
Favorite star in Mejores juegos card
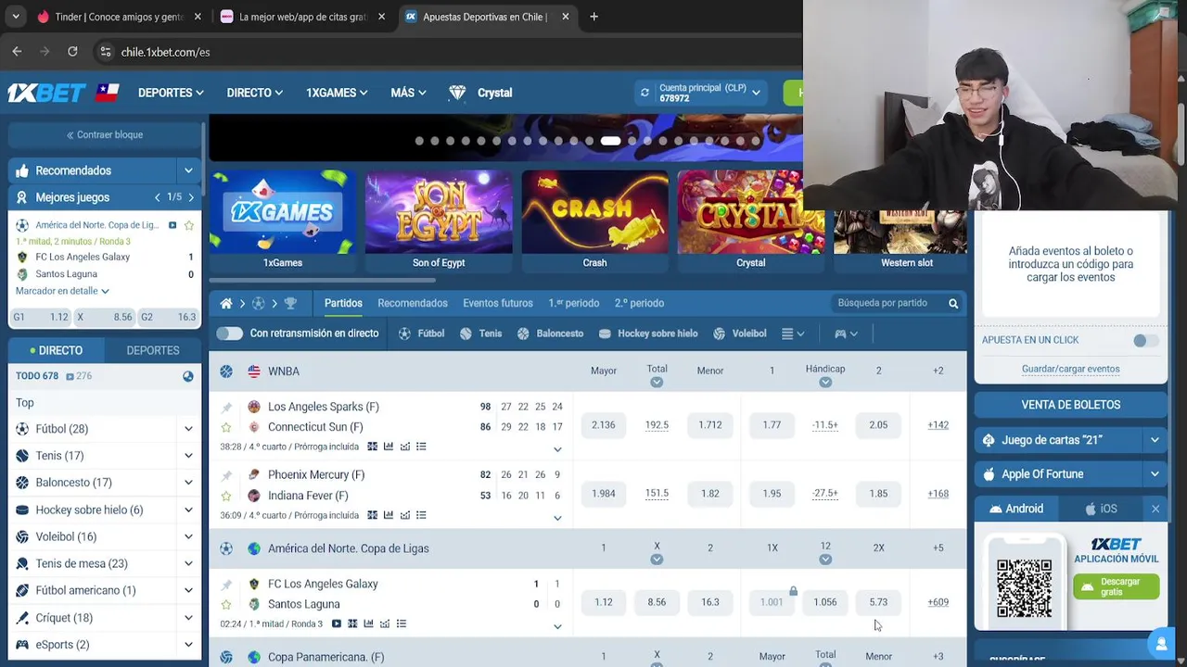point(189,225)
